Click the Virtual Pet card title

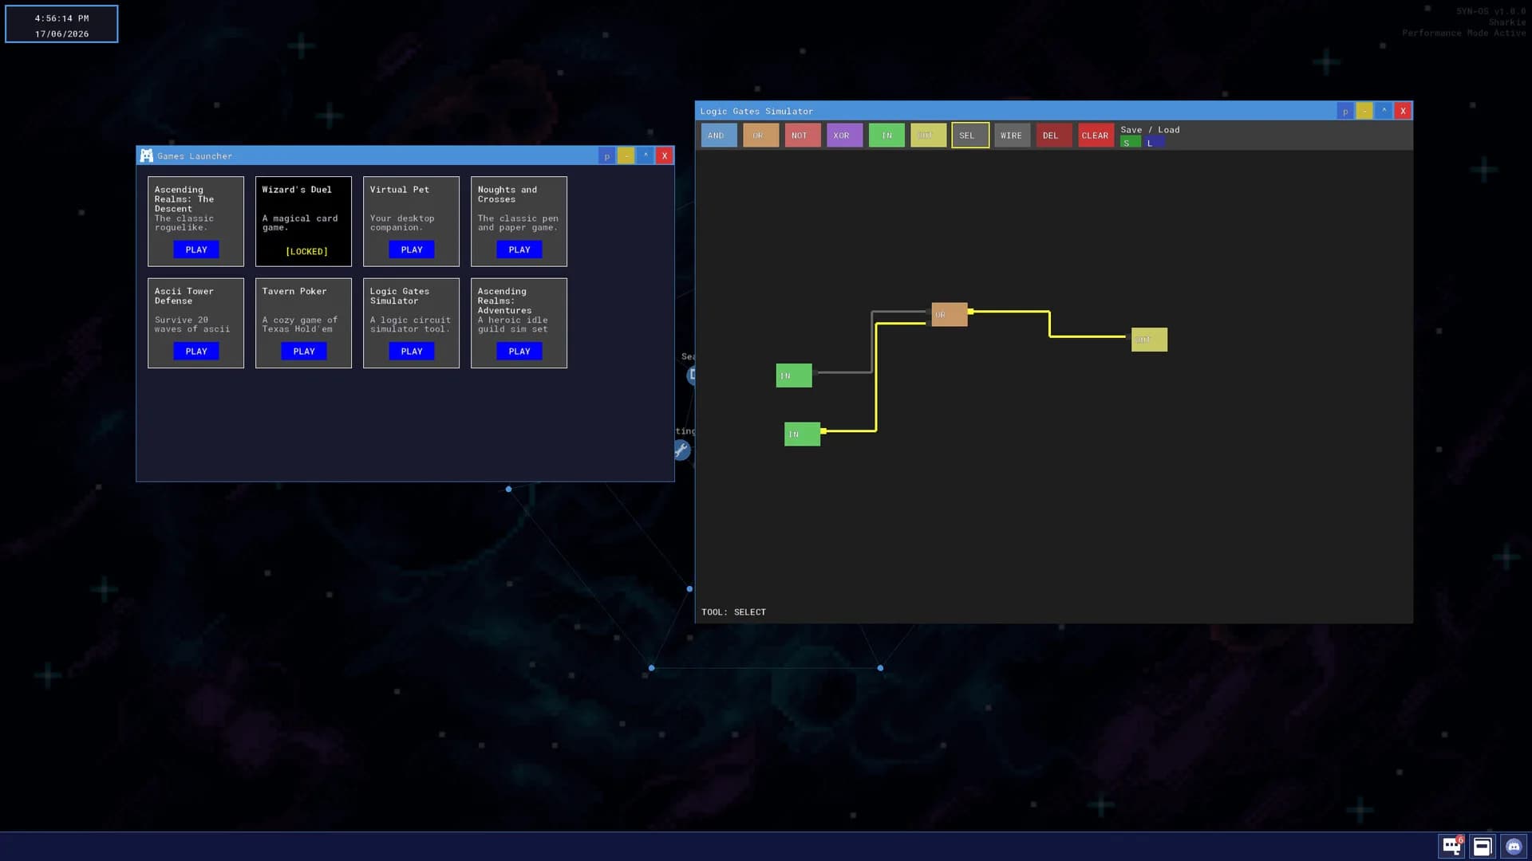pos(400,190)
